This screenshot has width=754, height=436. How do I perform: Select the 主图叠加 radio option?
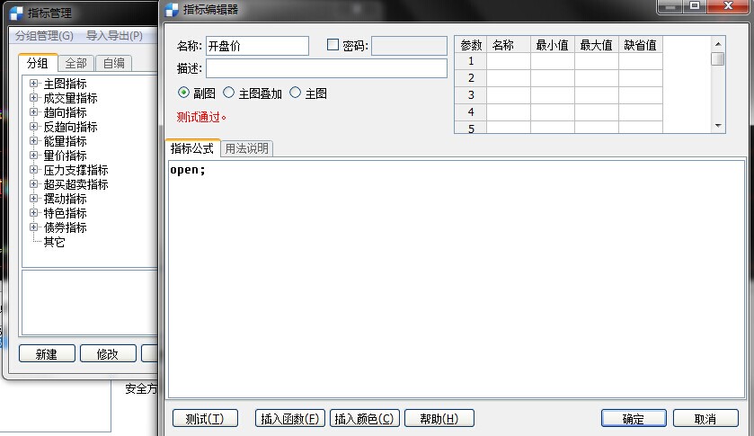click(x=228, y=93)
